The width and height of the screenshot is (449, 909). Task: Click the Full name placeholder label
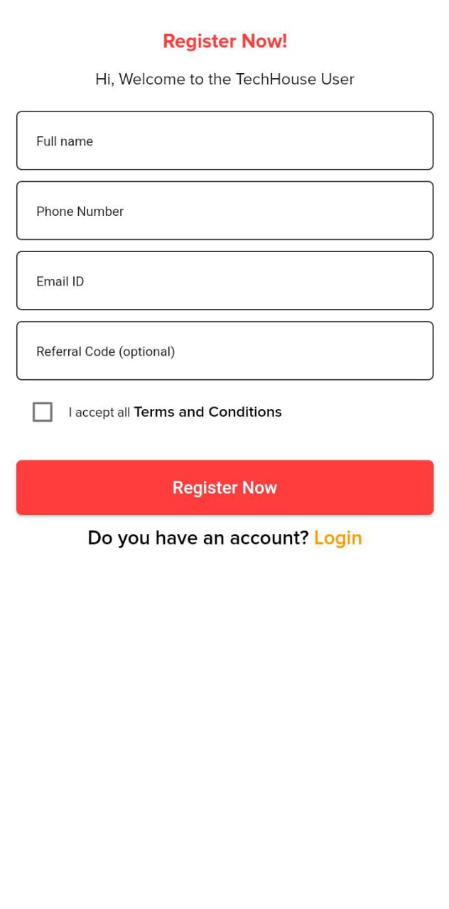pos(65,141)
